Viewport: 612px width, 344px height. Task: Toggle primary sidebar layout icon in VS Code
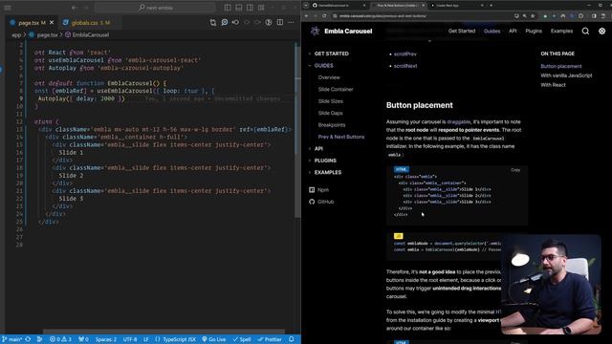[x=228, y=8]
